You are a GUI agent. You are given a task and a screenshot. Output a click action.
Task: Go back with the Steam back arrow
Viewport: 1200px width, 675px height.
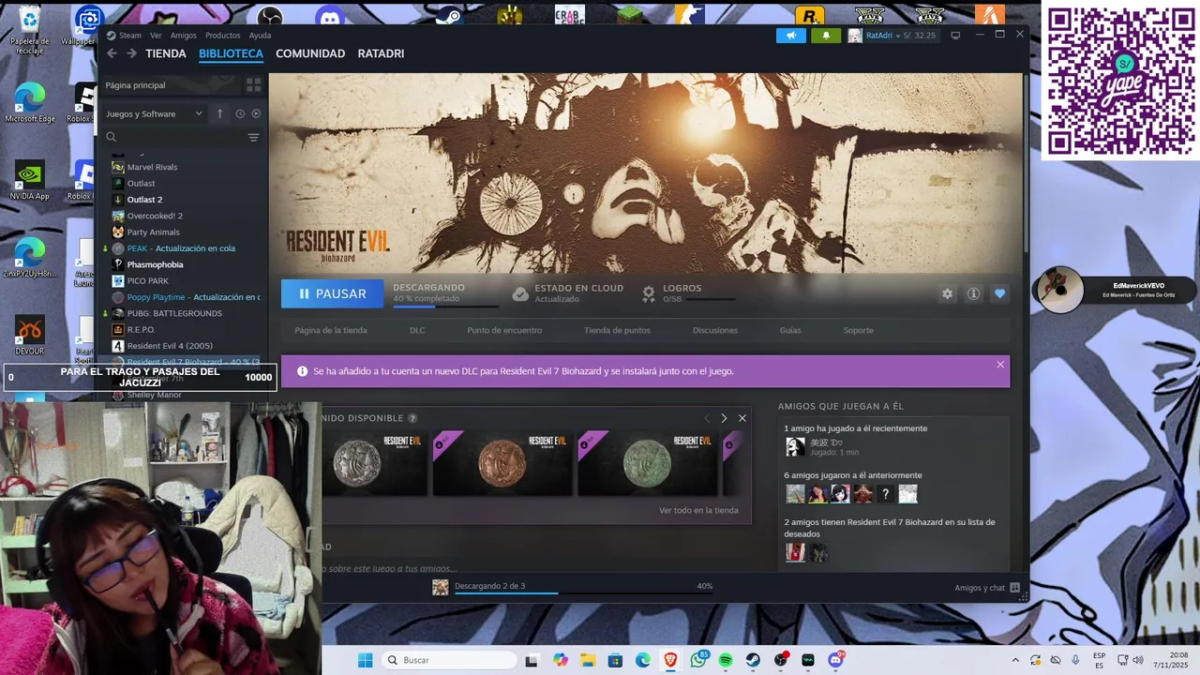[x=112, y=53]
